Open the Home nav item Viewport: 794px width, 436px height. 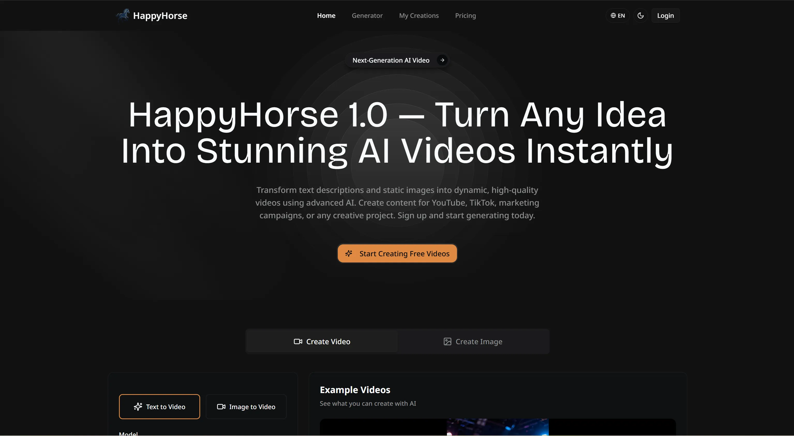(x=326, y=16)
